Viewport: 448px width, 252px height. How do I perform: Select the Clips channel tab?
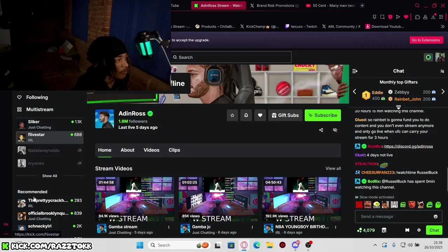coord(174,150)
